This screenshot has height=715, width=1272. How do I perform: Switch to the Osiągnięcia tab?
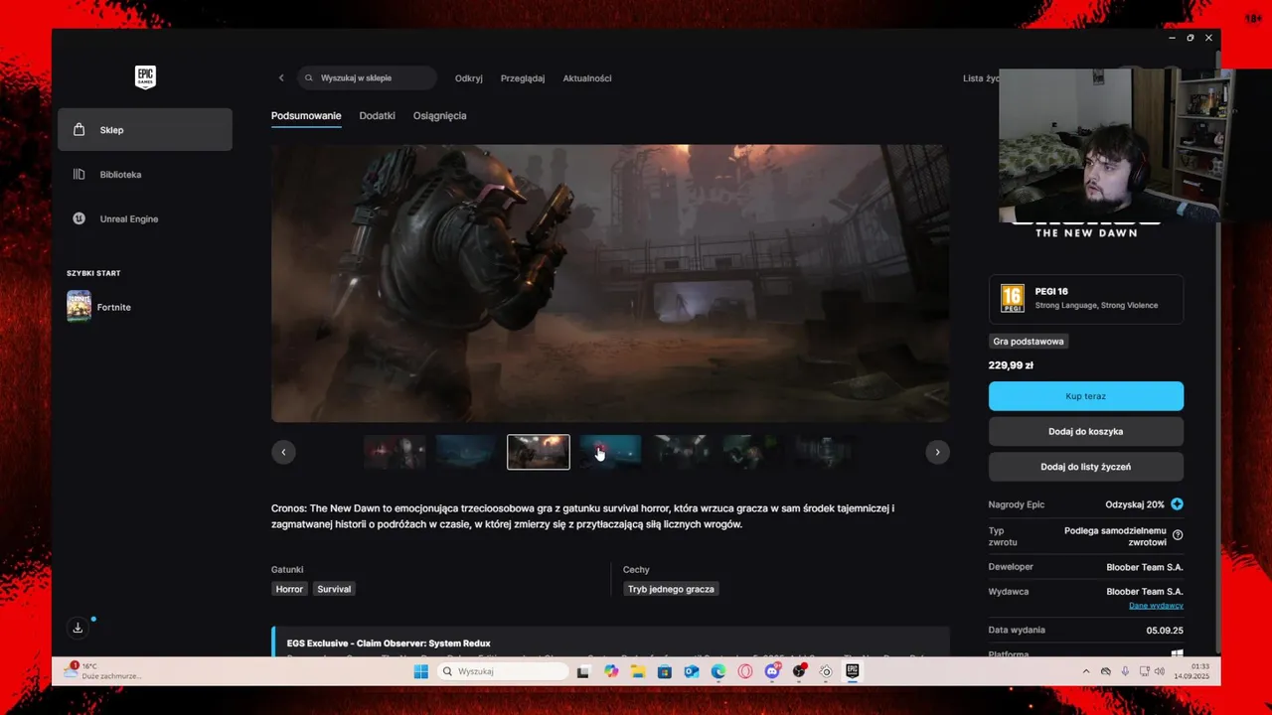click(x=440, y=116)
